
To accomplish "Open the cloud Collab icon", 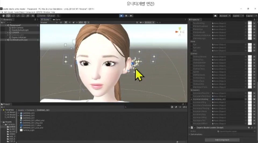I will [x=215, y=16].
